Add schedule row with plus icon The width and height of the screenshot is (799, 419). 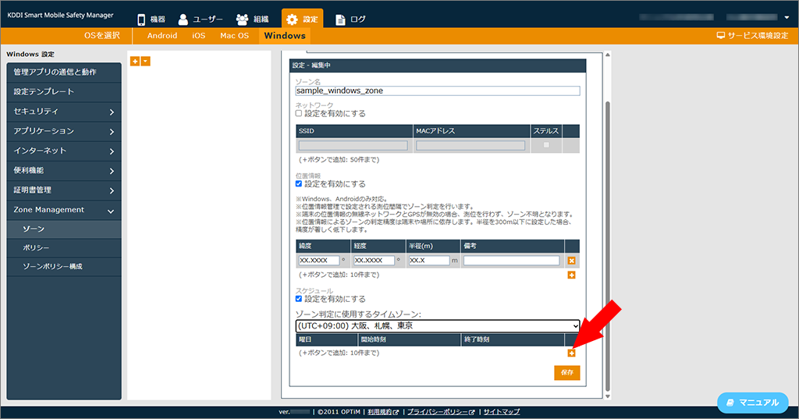point(572,353)
